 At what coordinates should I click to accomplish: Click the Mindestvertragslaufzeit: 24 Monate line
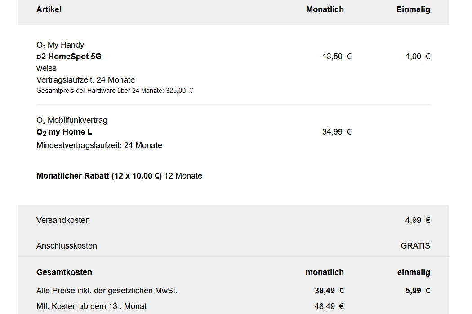point(99,145)
